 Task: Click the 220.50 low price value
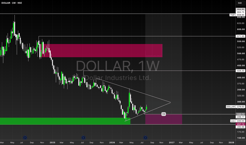tap(240, 121)
